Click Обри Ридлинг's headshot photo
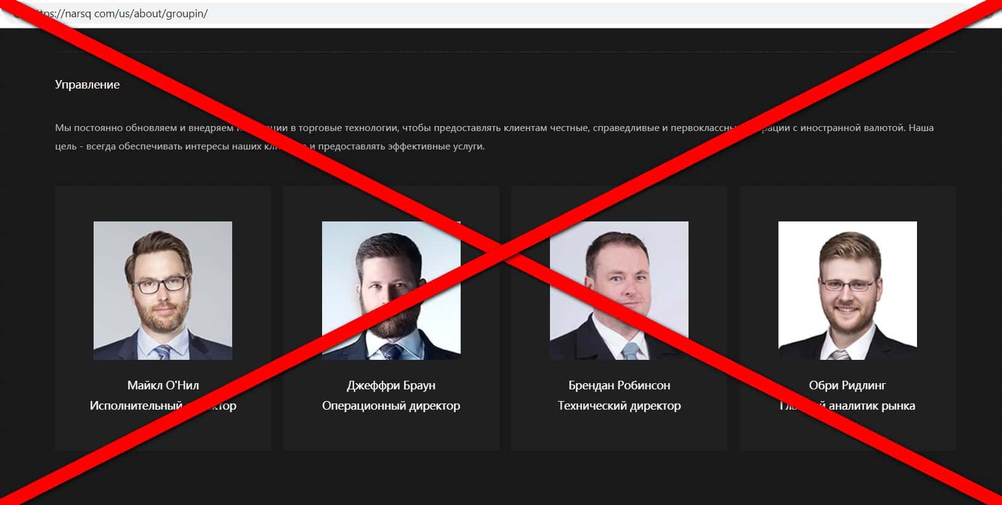1002x505 pixels. point(847,290)
